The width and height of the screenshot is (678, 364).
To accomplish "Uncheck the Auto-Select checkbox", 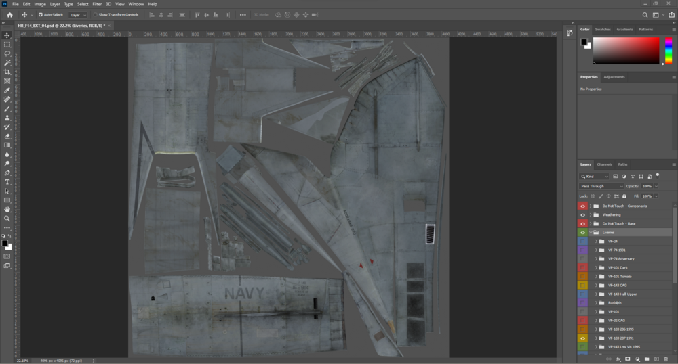I will click(x=40, y=14).
